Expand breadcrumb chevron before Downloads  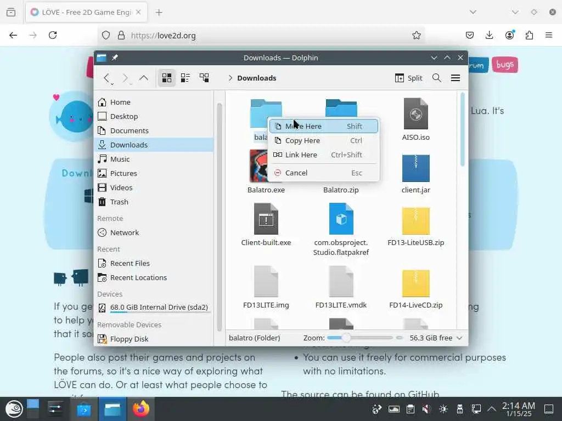tap(230, 78)
